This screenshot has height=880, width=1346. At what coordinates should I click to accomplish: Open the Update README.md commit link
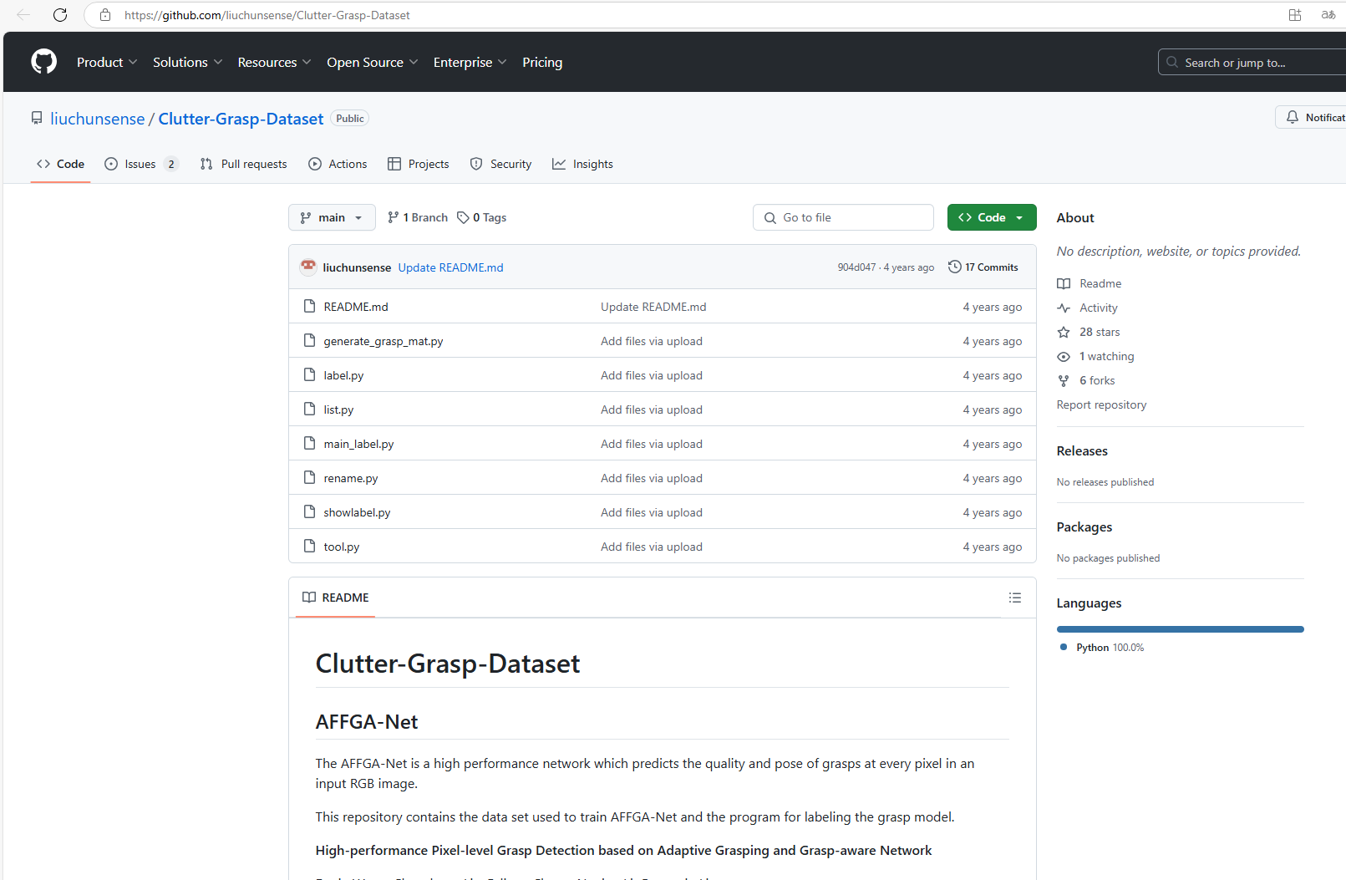(450, 267)
